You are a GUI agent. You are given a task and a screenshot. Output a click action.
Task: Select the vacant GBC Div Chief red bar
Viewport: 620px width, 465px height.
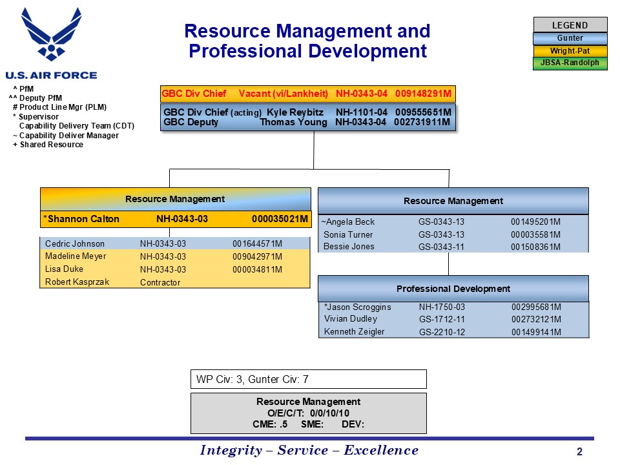click(x=307, y=94)
